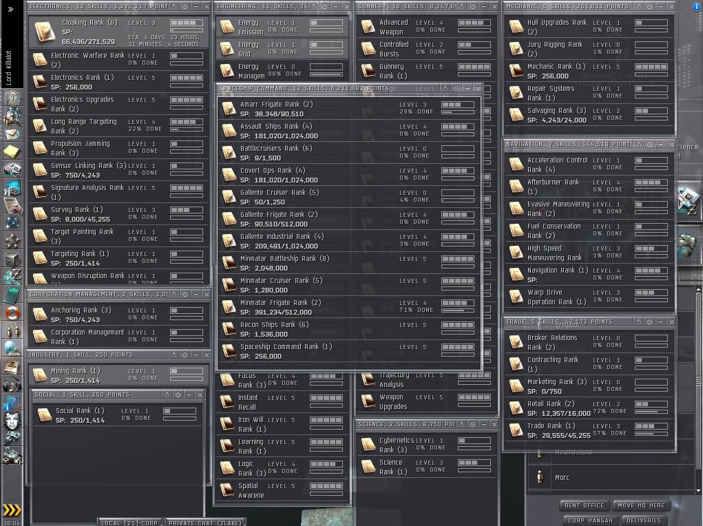The image size is (703, 526).
Task: Open the jukebox headphones icon in sidebar
Action: pos(12,384)
